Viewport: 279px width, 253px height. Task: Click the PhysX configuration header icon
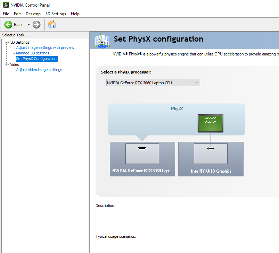(102, 40)
